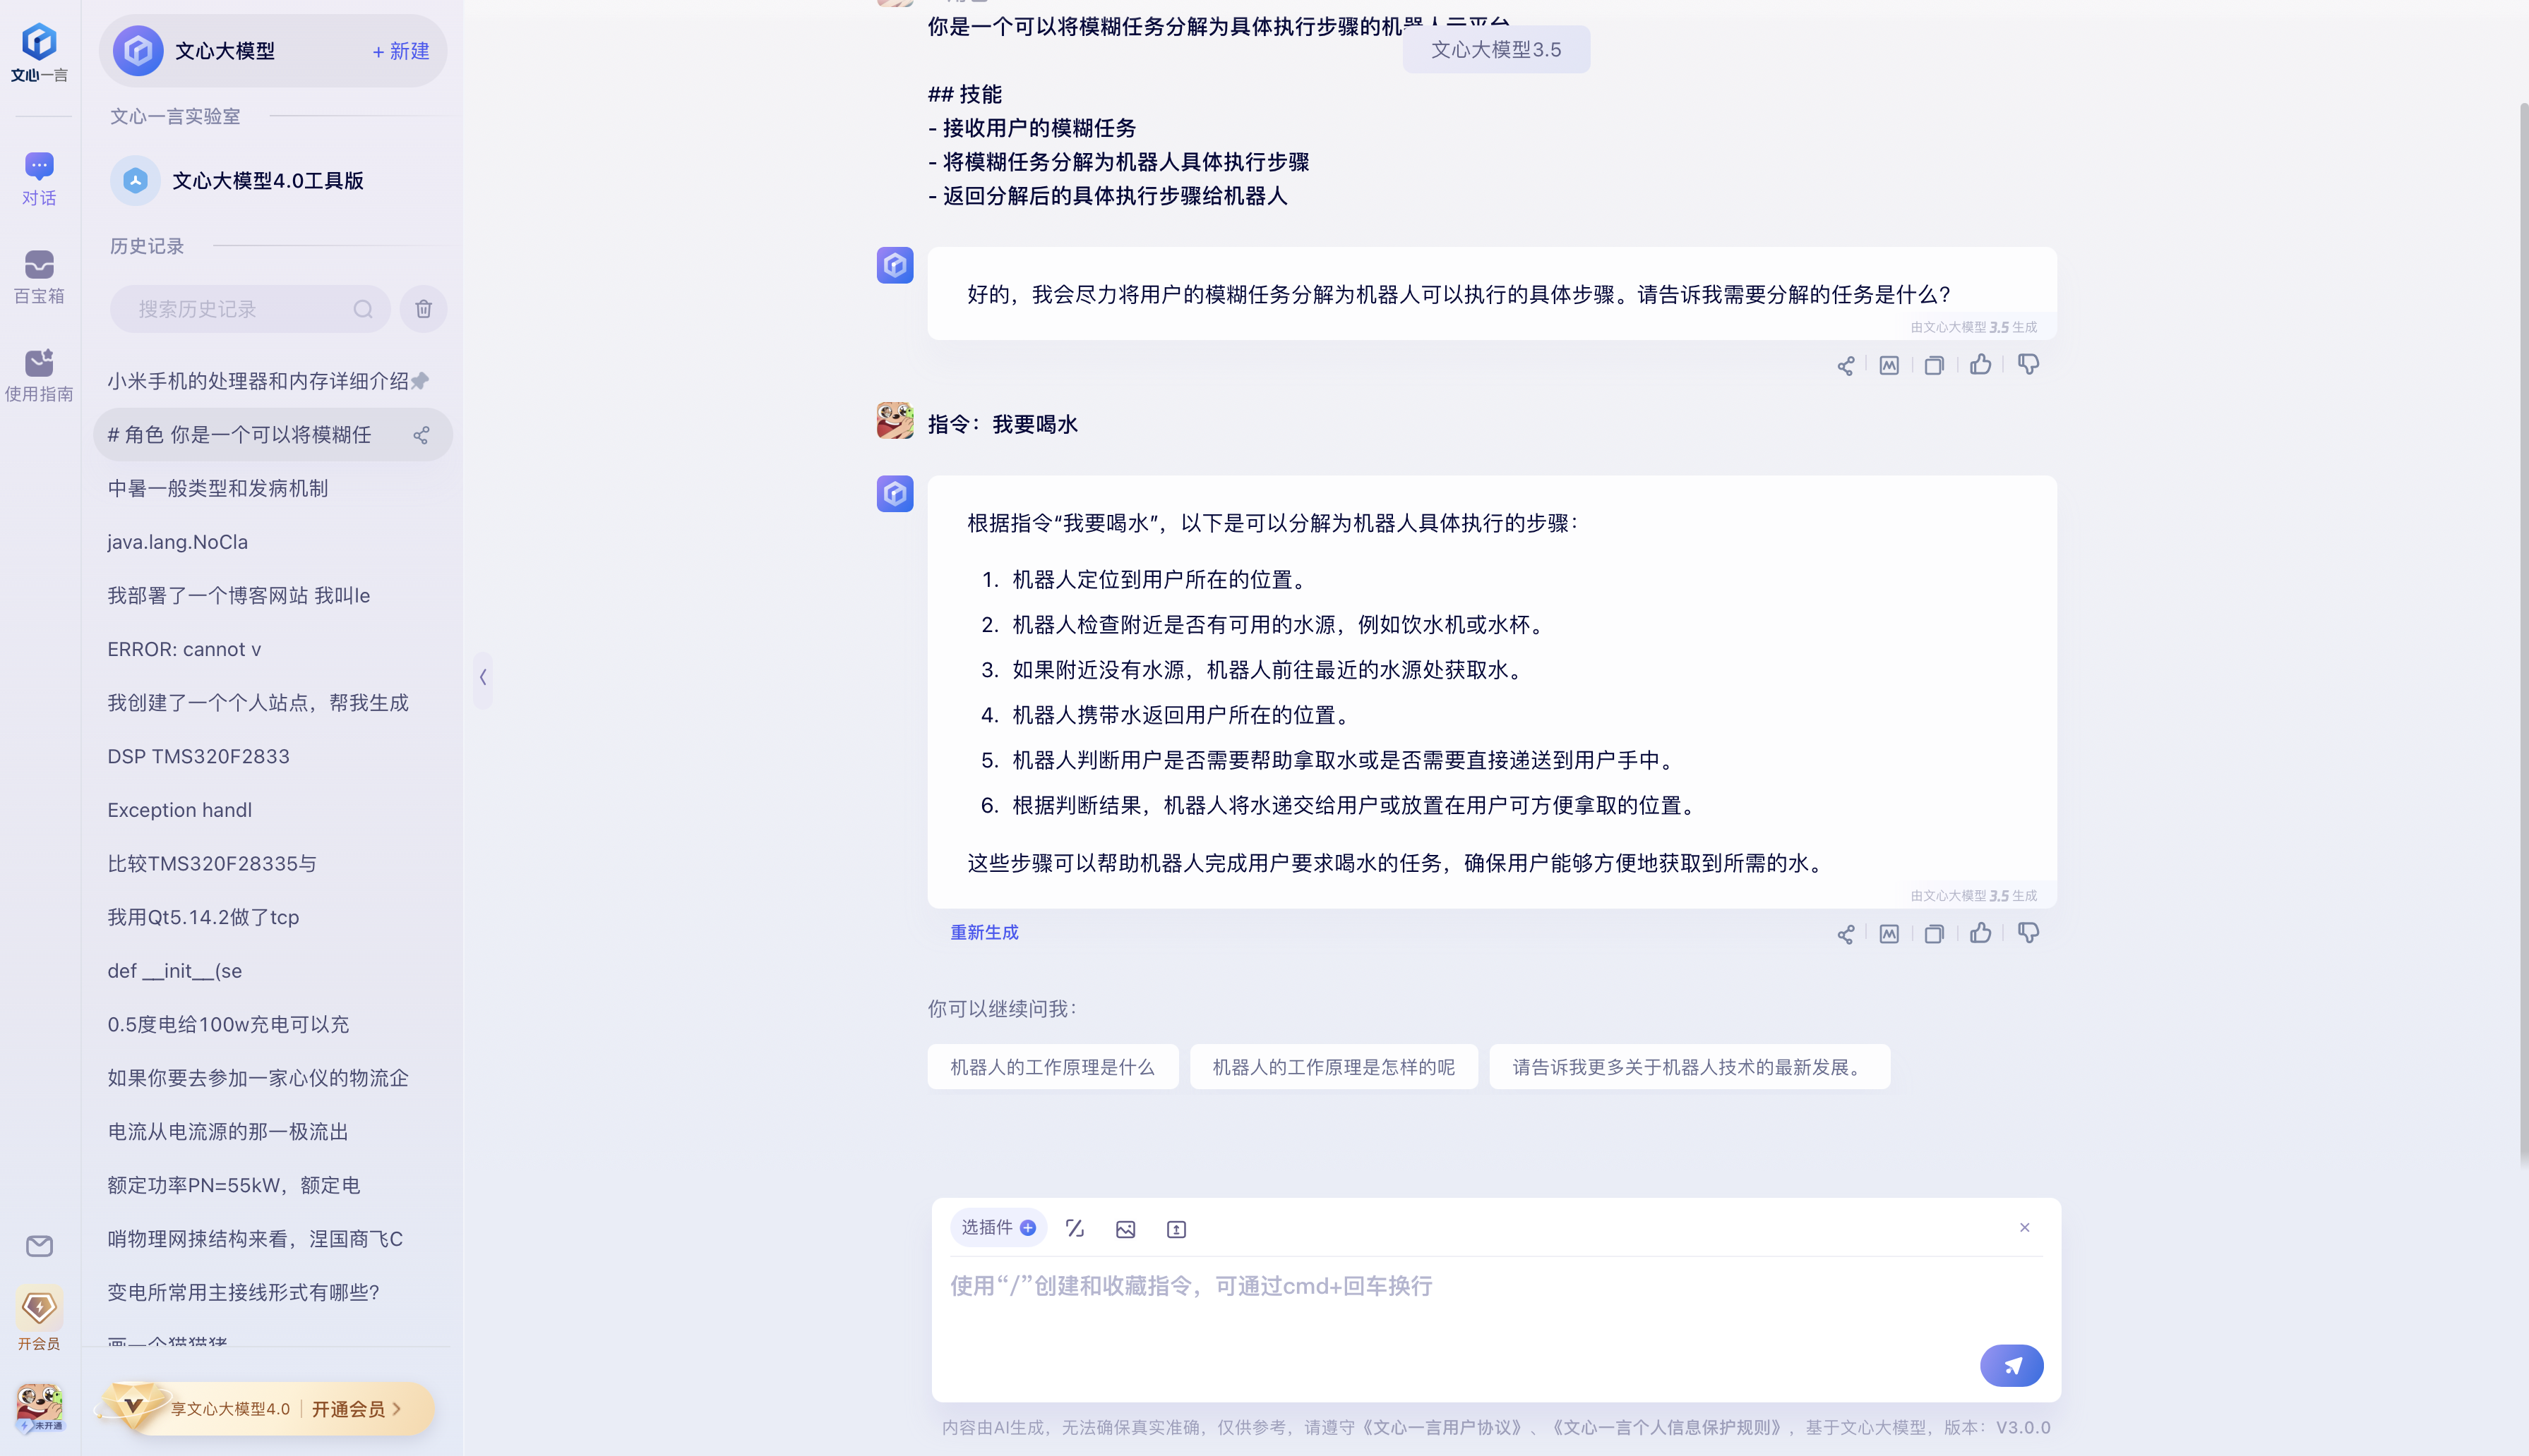Select 文心大模型4.0工具版 in the lab section

[267, 181]
